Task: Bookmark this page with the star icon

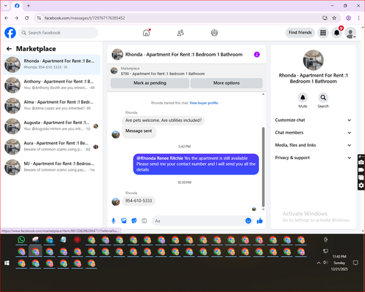Action: [x=334, y=18]
